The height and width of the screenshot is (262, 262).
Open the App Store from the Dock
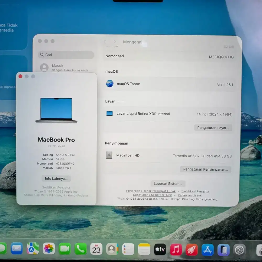point(208,250)
